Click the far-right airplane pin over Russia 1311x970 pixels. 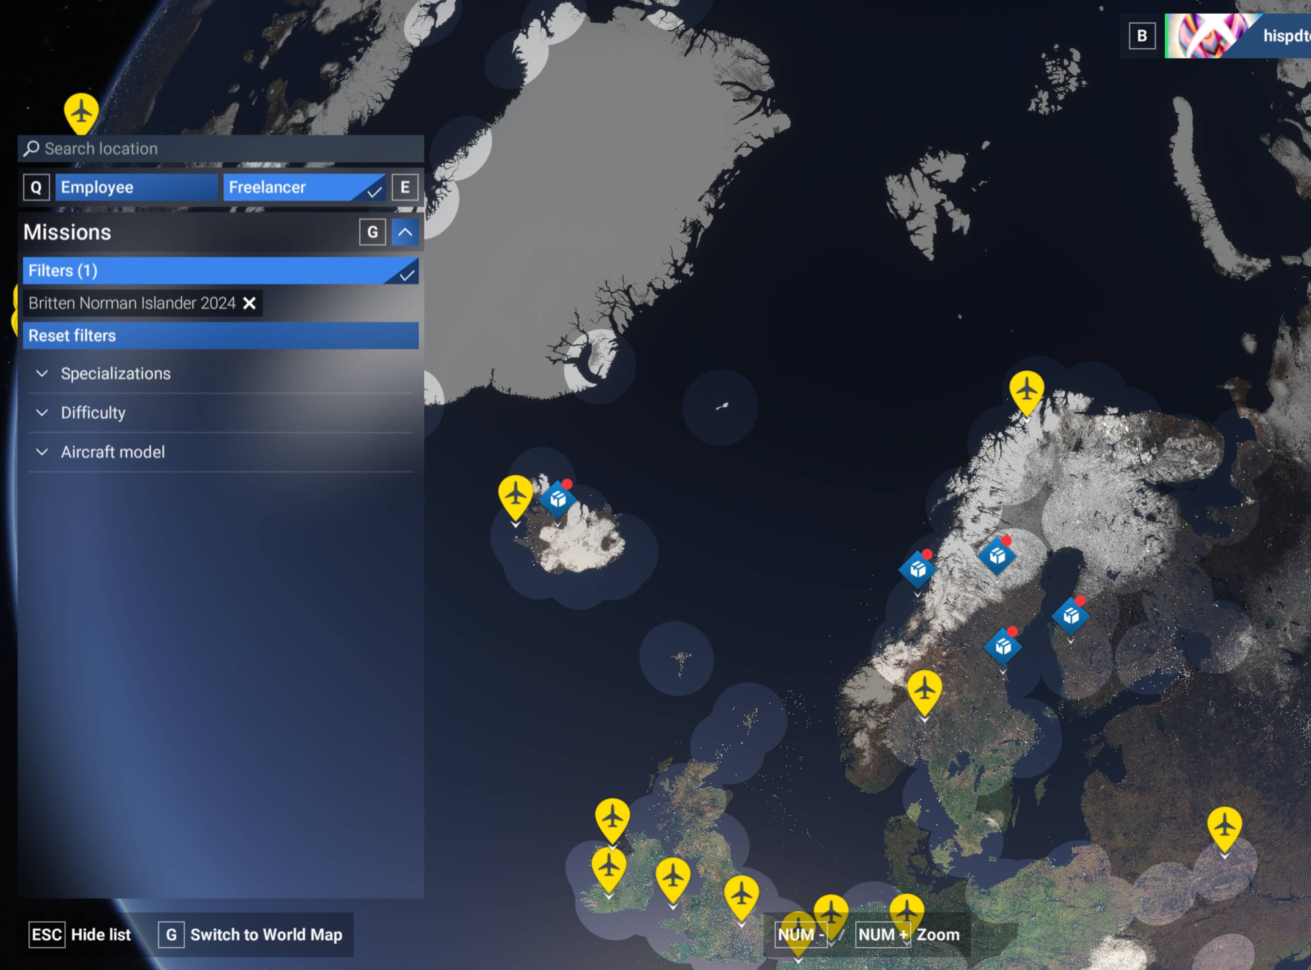1224,826
